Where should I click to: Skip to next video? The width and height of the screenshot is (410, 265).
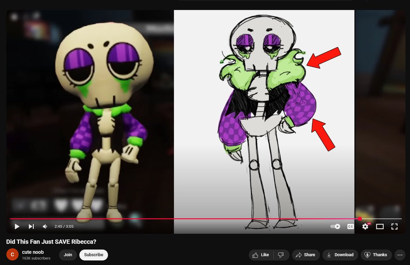31,227
